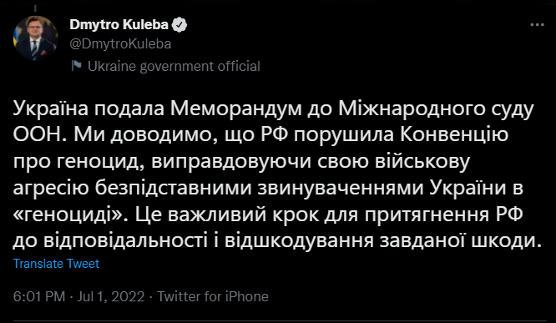Open the Dmytro Kuleba display name link
Image resolution: width=556 pixels, height=323 pixels.
(119, 24)
